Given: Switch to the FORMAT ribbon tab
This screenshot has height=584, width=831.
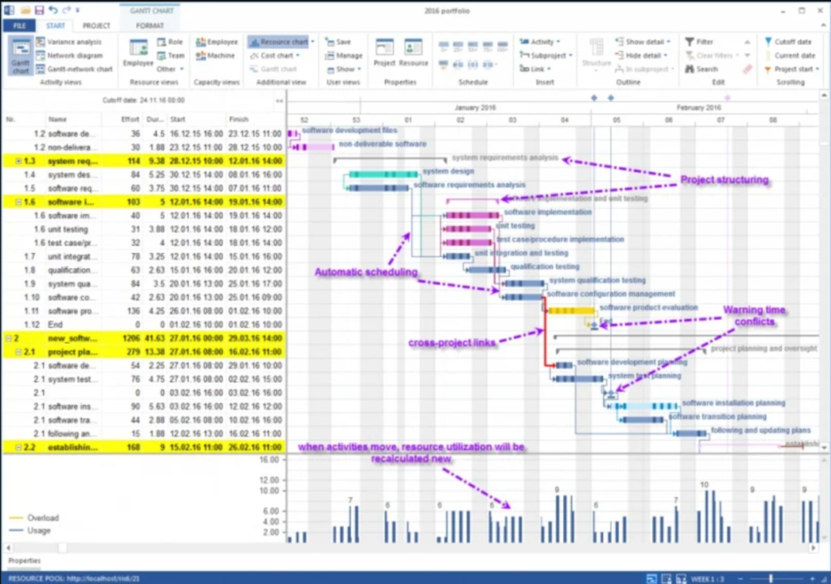Looking at the screenshot, I should [x=150, y=25].
